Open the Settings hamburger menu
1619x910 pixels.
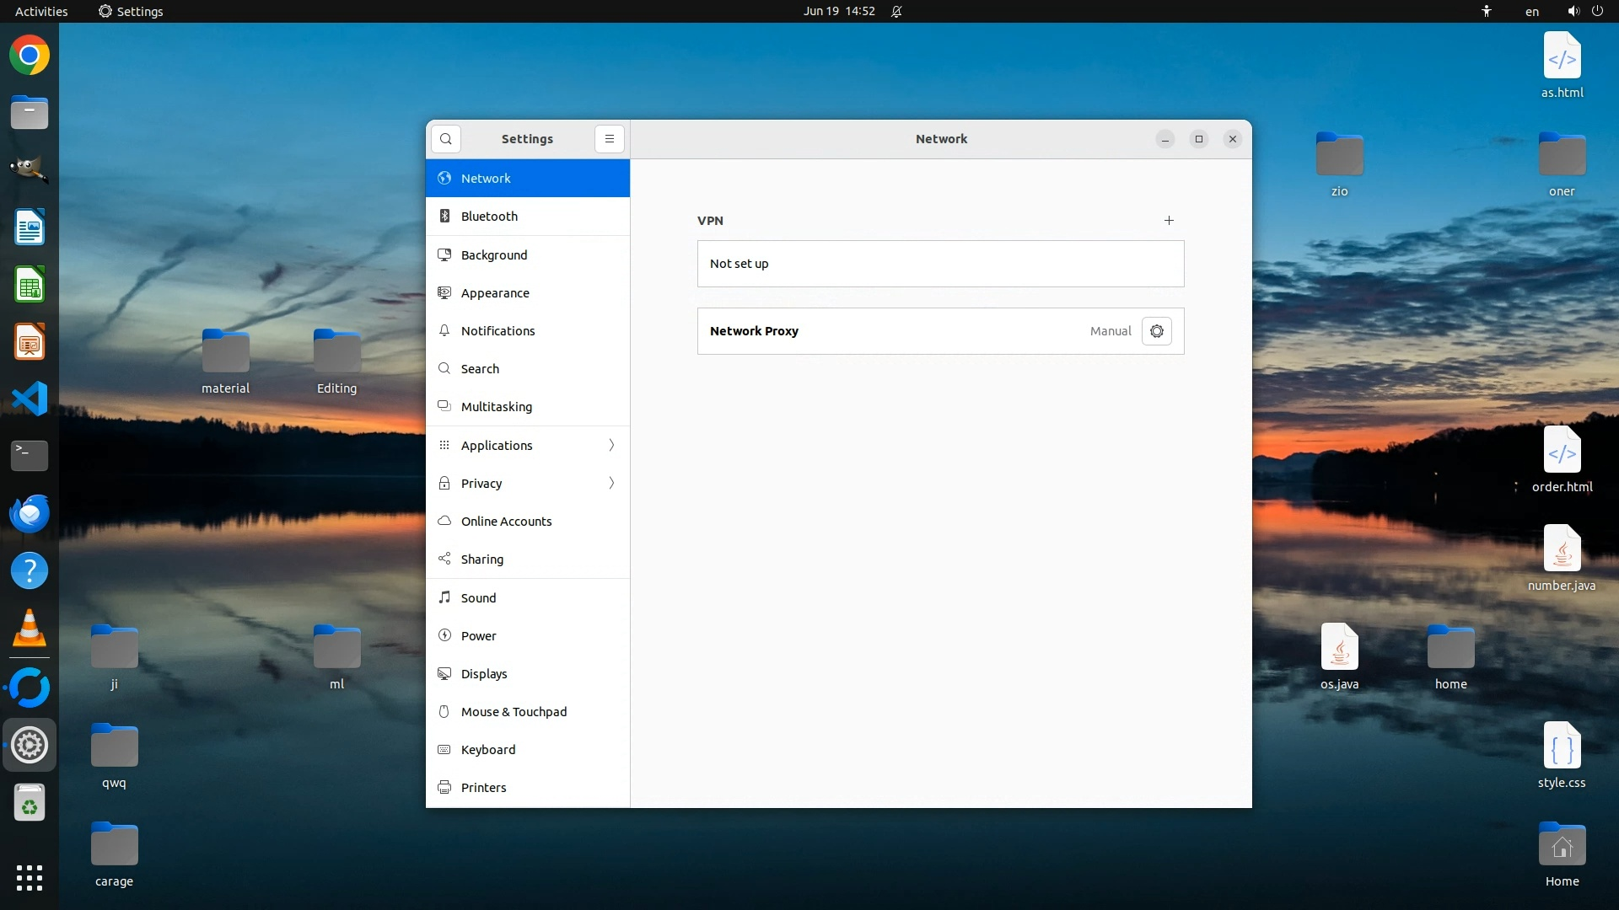[609, 139]
